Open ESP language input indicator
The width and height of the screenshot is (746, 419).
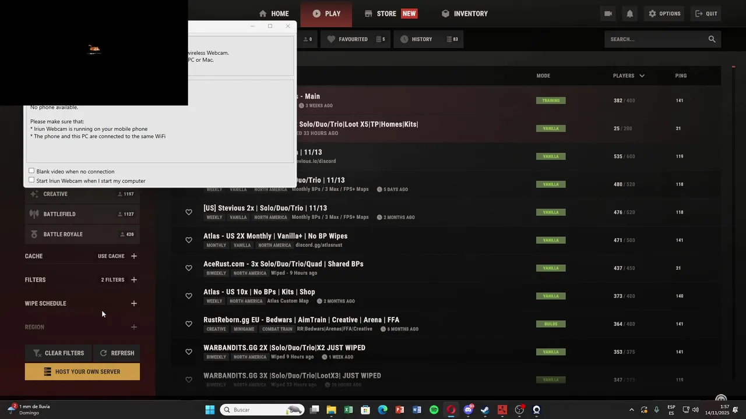coord(671,410)
